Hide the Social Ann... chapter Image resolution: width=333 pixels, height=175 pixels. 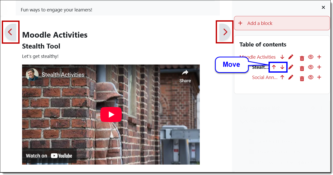coord(311,77)
